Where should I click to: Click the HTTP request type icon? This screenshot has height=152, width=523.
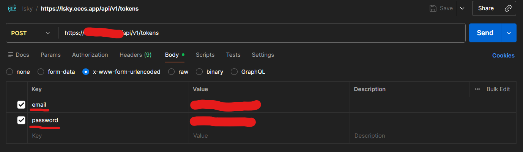pos(12,8)
